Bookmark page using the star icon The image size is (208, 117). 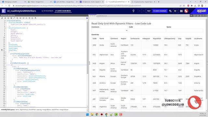(x=184, y=6)
